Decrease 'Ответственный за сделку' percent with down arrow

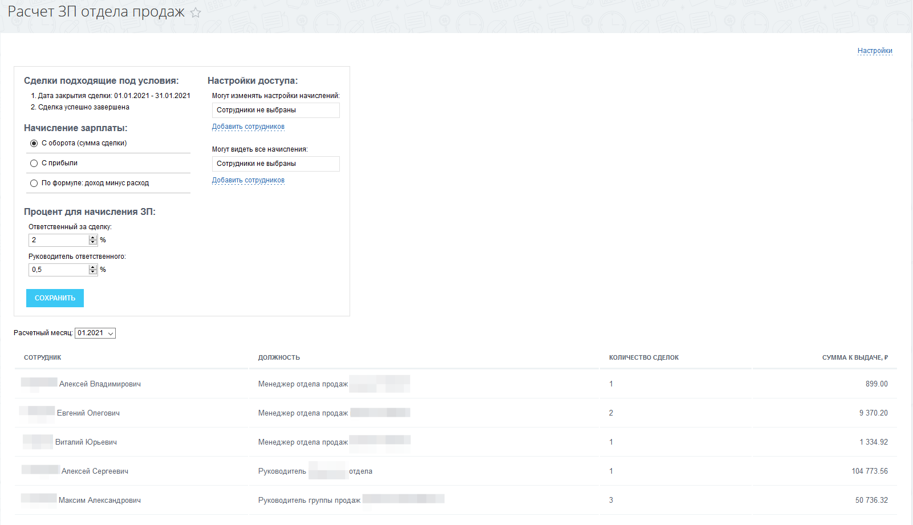(x=93, y=242)
